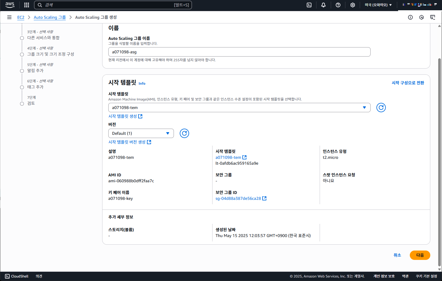Refresh the launch template version list
The width and height of the screenshot is (442, 281).
pyautogui.click(x=184, y=133)
